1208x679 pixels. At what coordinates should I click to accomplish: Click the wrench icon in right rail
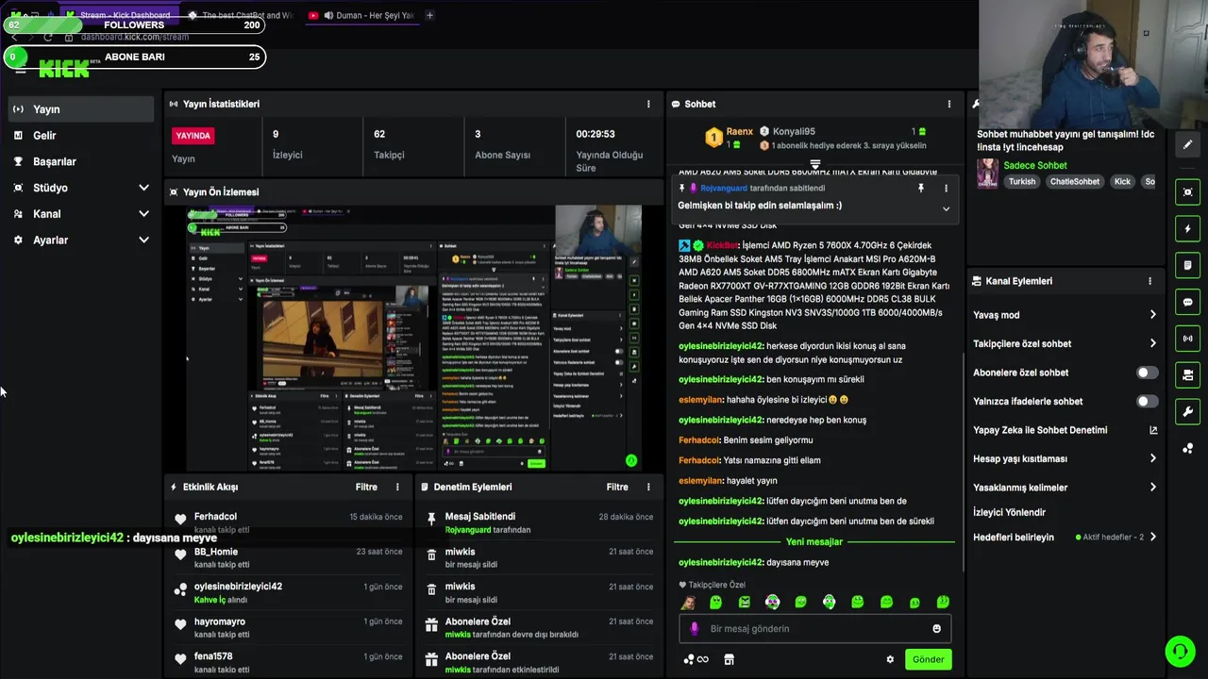(x=1187, y=411)
